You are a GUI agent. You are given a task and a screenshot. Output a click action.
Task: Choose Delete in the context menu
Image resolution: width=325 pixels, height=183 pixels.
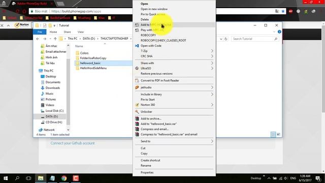click(x=145, y=19)
